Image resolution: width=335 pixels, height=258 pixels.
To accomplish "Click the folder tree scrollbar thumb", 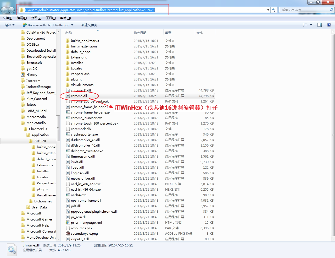I will (x=58, y=128).
